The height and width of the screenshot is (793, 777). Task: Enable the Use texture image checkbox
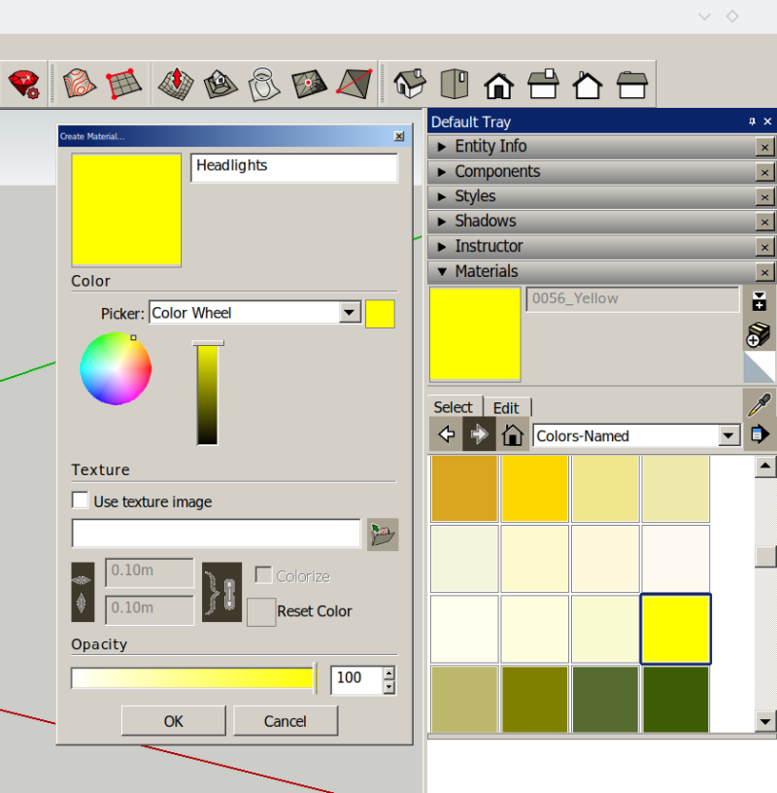pos(80,501)
